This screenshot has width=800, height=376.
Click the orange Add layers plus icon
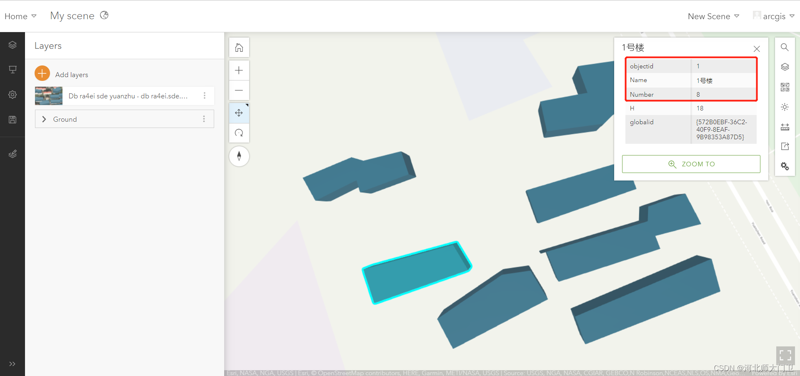click(42, 73)
